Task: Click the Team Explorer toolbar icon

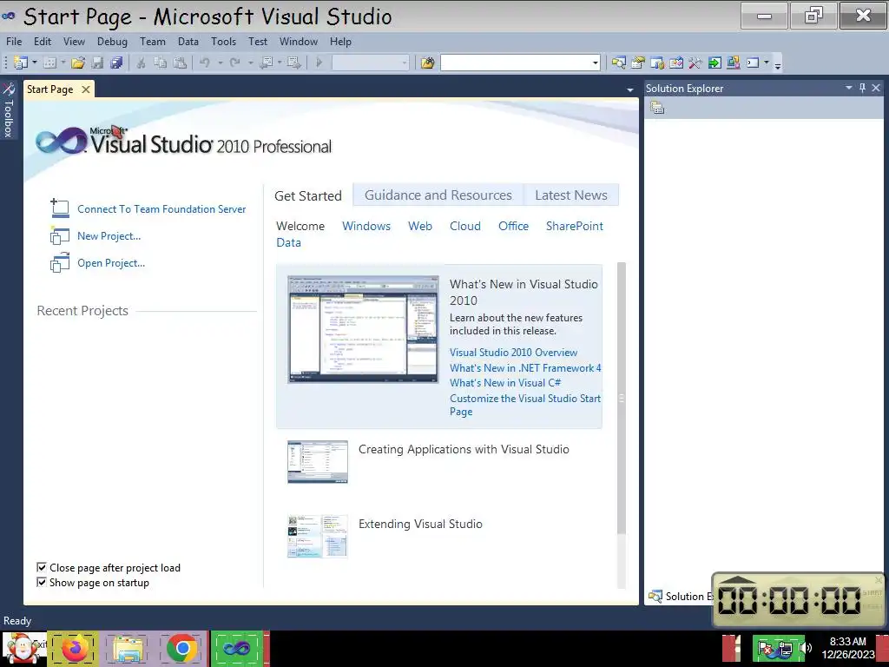Action: coord(657,63)
